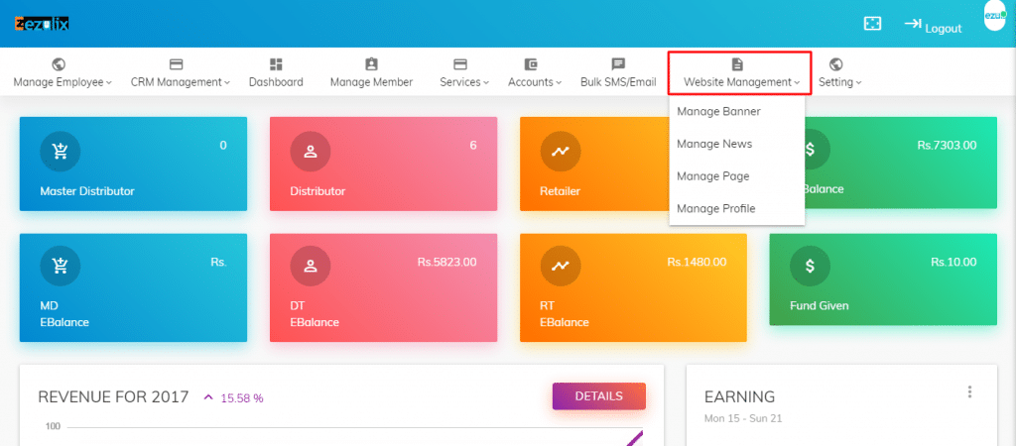Click the Accounts wallet icon
1016x446 pixels.
tap(531, 64)
